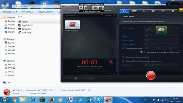Adjust the duration hours stepper
Viewport: 183px width, 103px height.
pos(153,48)
